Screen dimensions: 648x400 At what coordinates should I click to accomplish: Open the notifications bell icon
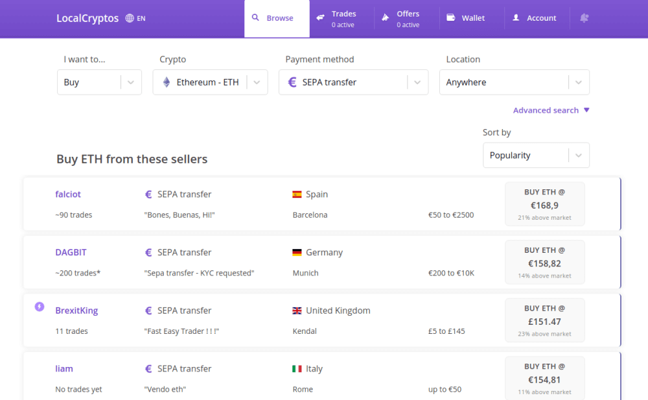(x=583, y=18)
